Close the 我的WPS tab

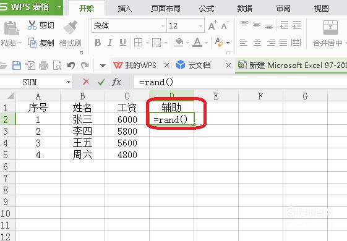coord(167,66)
